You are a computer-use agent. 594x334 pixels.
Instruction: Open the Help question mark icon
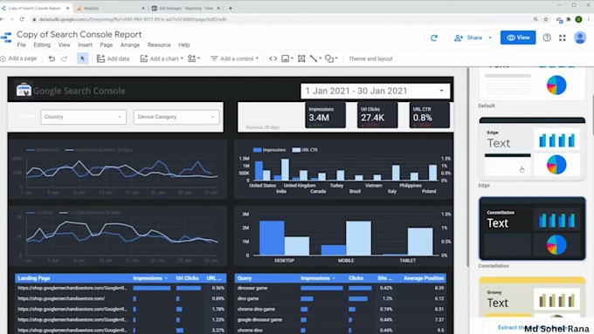coord(547,37)
